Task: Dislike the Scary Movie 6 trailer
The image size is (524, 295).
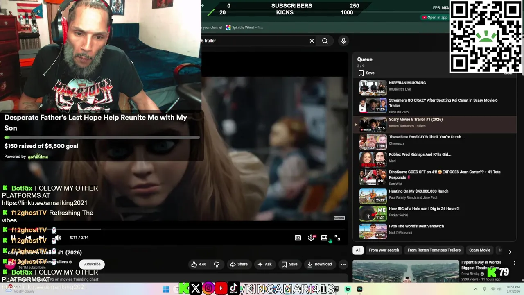Action: coord(217,264)
